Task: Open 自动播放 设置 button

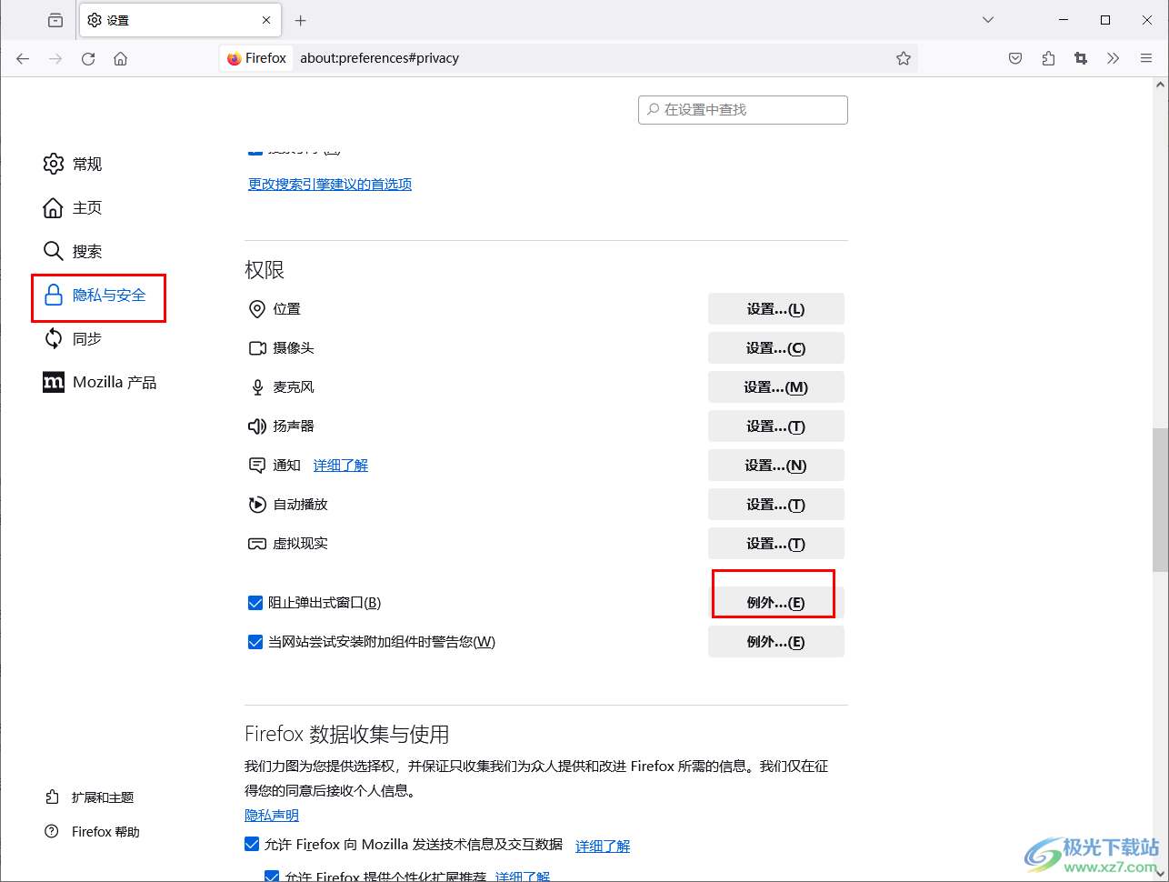Action: point(776,505)
